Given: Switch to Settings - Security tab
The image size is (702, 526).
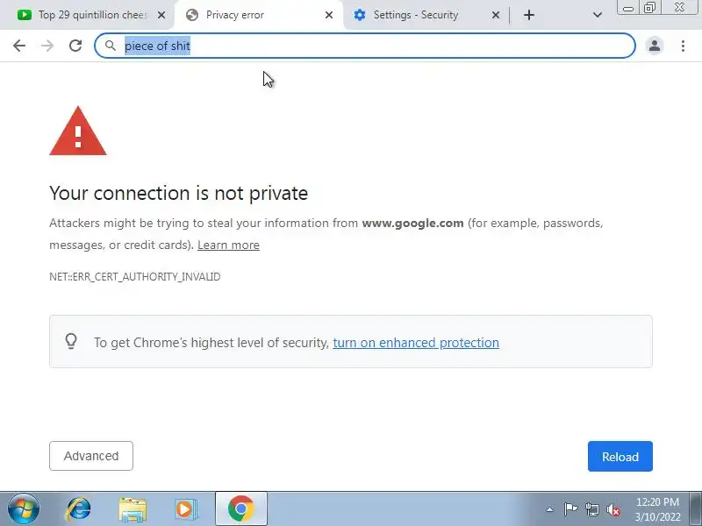Looking at the screenshot, I should (415, 15).
